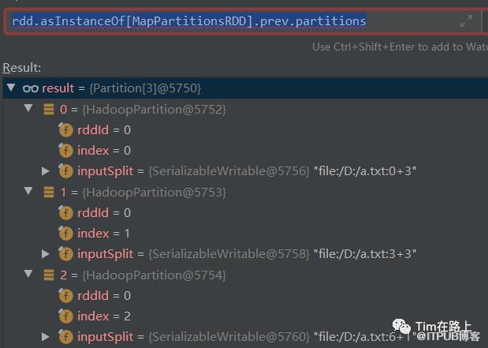Click the element icon of HadoopPartition@5754

click(x=49, y=275)
